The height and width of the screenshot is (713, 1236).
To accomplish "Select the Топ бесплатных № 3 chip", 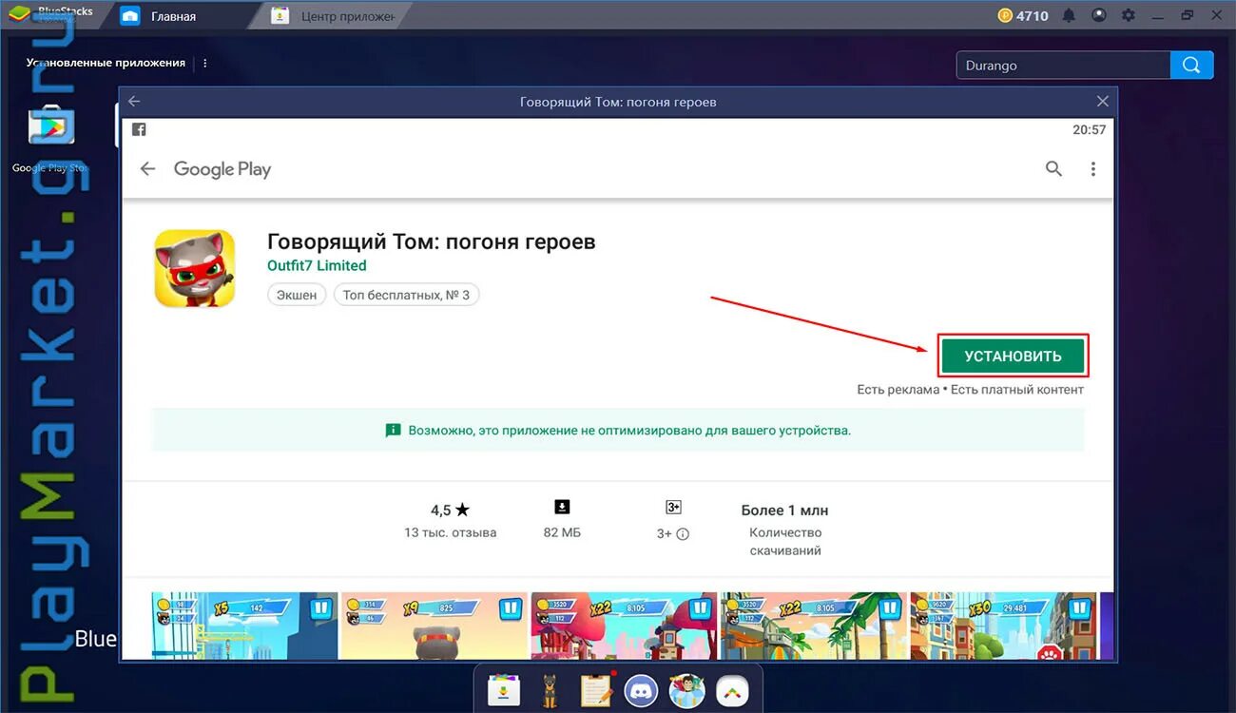I will (406, 295).
